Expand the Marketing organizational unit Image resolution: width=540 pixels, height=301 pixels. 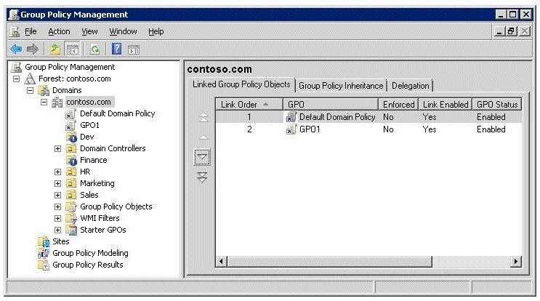click(x=57, y=183)
